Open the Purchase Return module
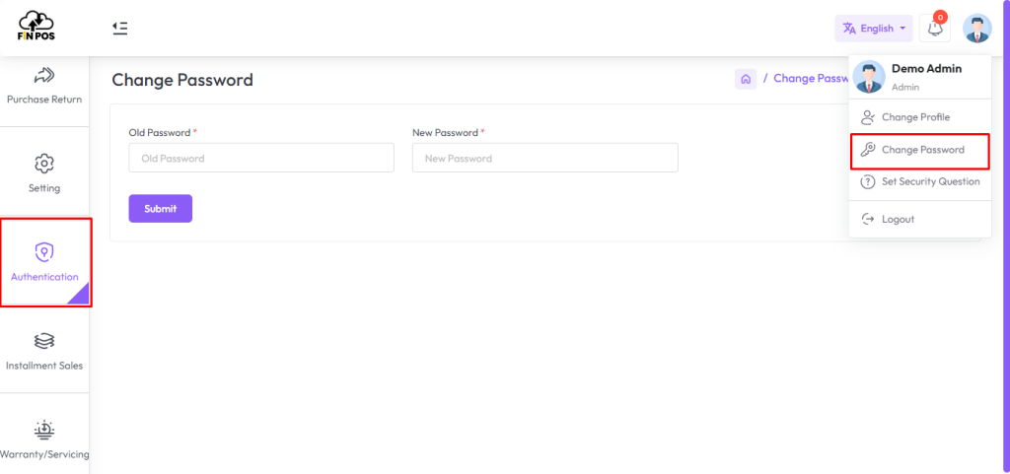Image resolution: width=1010 pixels, height=474 pixels. click(44, 86)
